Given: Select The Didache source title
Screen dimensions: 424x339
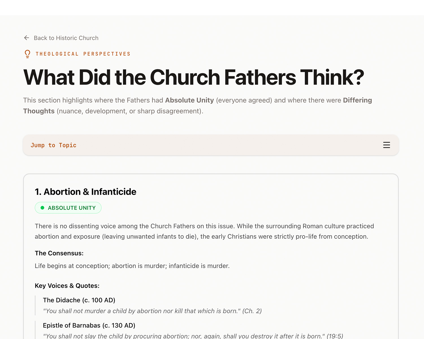Looking at the screenshot, I should click(x=79, y=300).
